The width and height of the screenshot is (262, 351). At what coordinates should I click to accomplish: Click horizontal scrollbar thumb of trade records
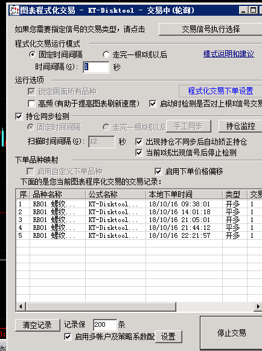click(x=101, y=306)
